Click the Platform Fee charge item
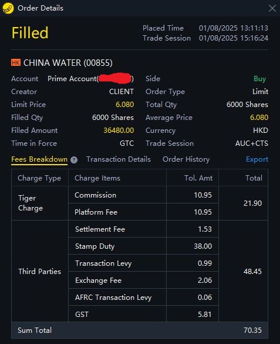This screenshot has height=344, width=280. tap(96, 212)
